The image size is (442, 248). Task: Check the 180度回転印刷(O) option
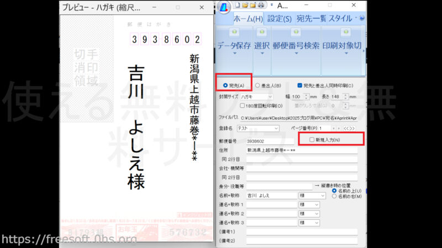tap(243, 105)
